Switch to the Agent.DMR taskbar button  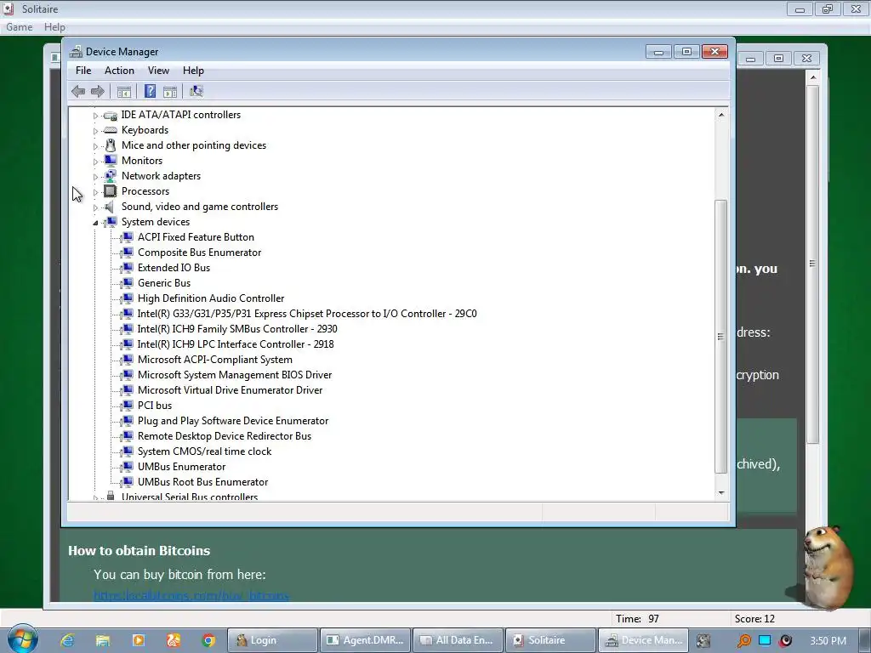[x=366, y=640]
